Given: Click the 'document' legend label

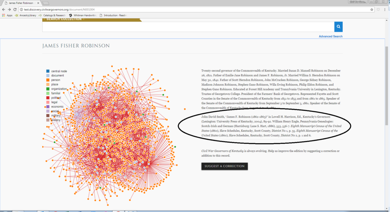Looking at the screenshot, I should click(x=58, y=76).
